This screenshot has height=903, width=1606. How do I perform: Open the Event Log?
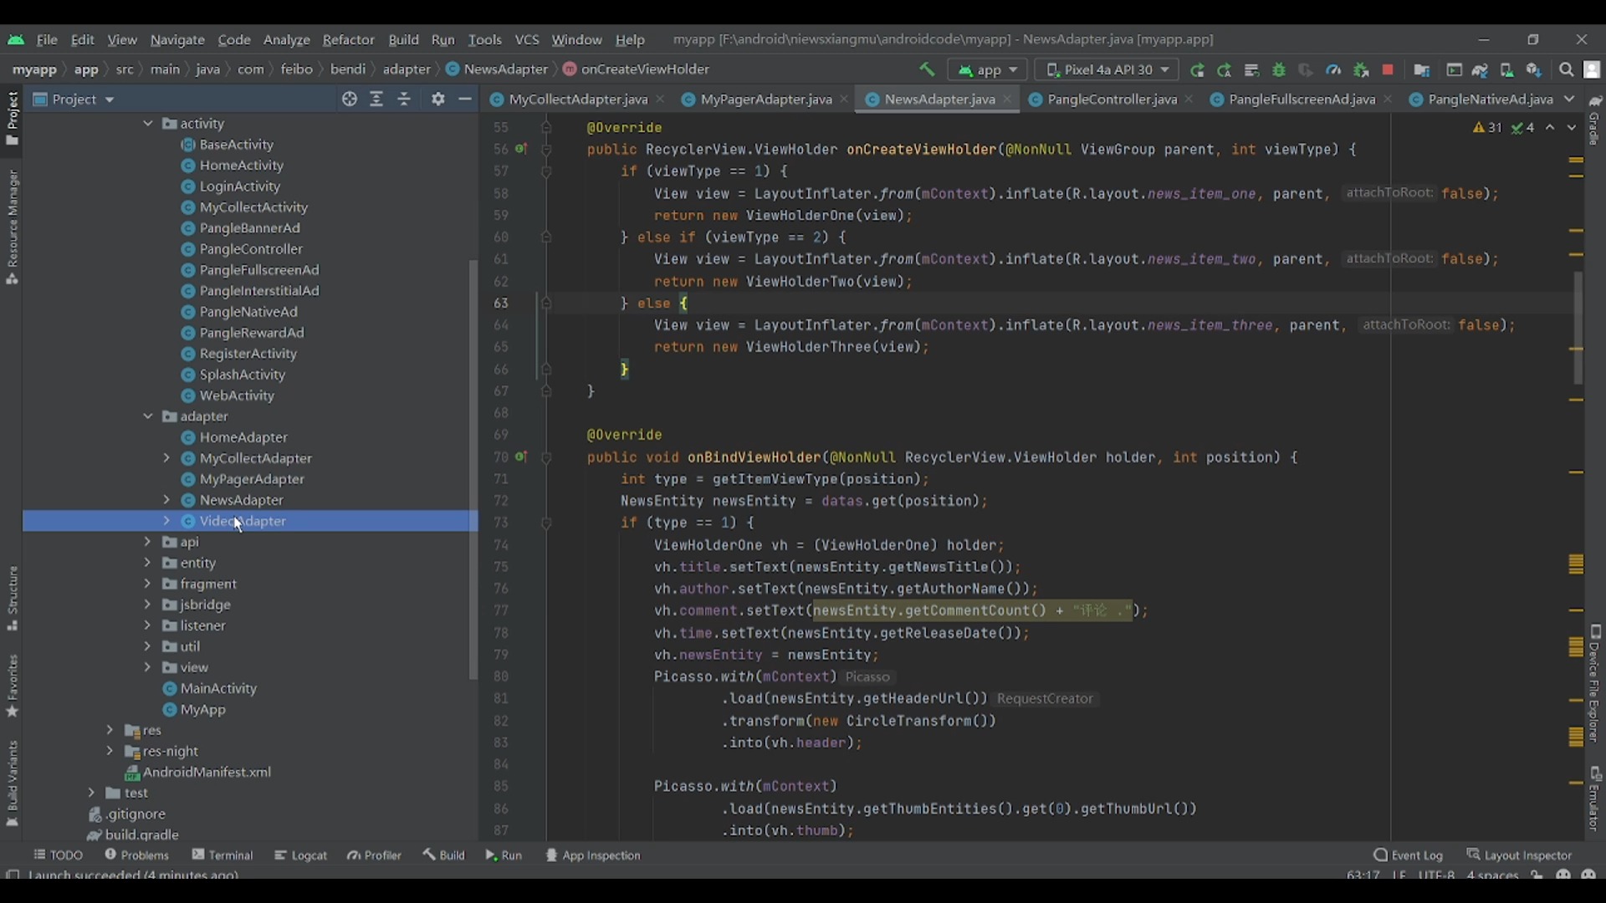[1408, 855]
